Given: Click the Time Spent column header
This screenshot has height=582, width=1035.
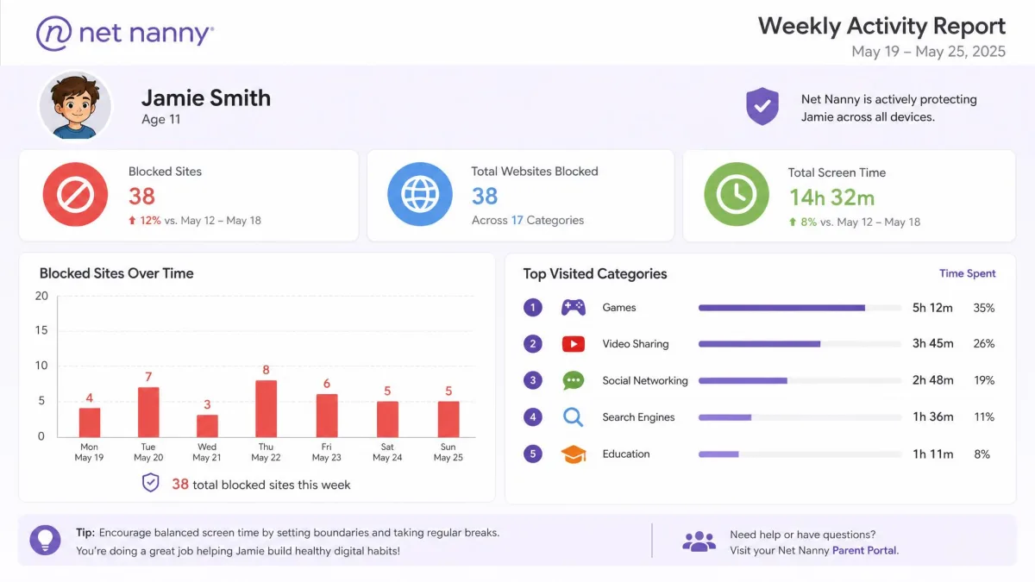Looking at the screenshot, I should (967, 273).
